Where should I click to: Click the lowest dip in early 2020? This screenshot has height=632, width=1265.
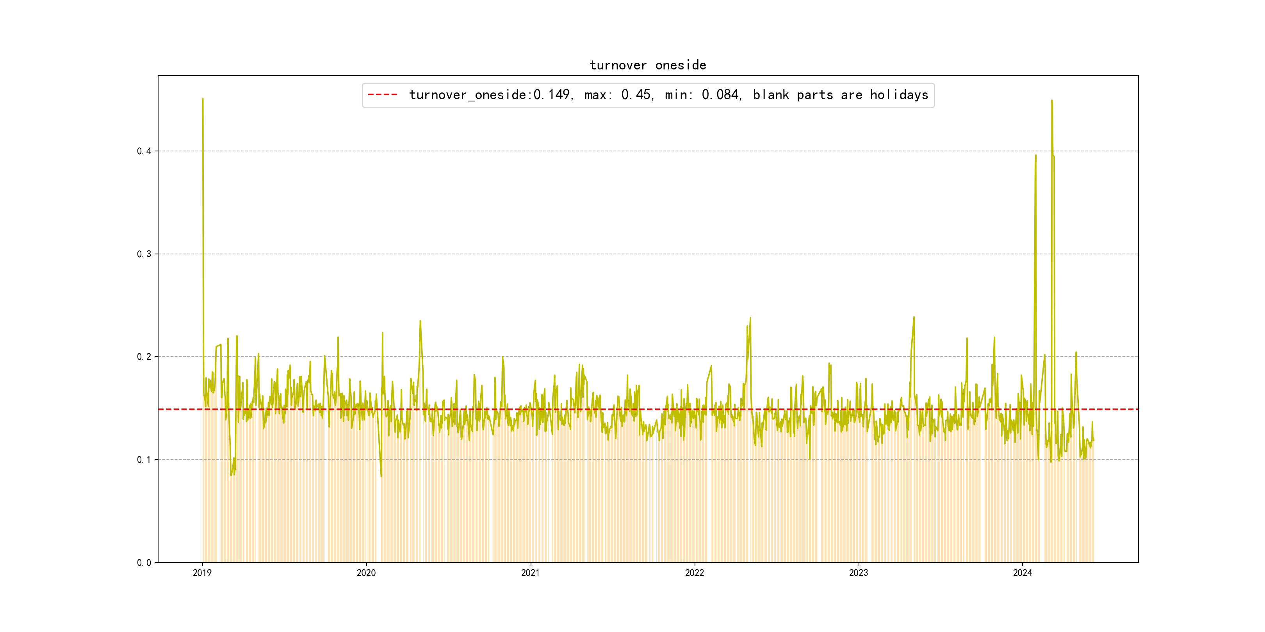(x=381, y=476)
